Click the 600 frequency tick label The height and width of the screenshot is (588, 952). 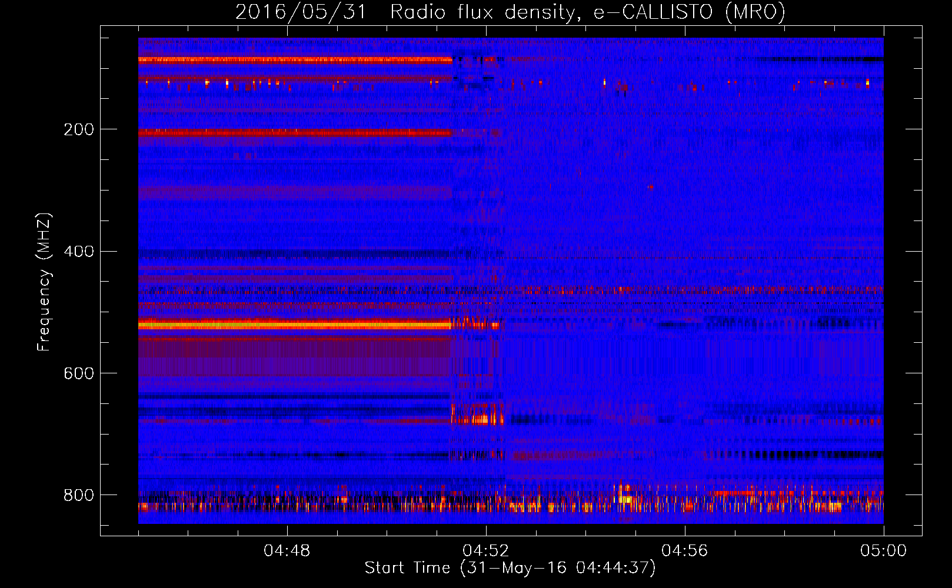tap(79, 373)
